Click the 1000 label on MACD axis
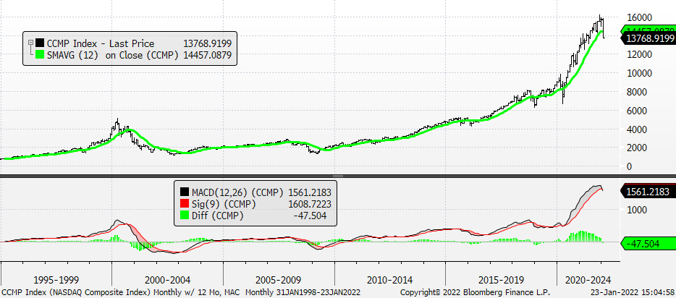The height and width of the screenshot is (298, 676). [x=635, y=210]
